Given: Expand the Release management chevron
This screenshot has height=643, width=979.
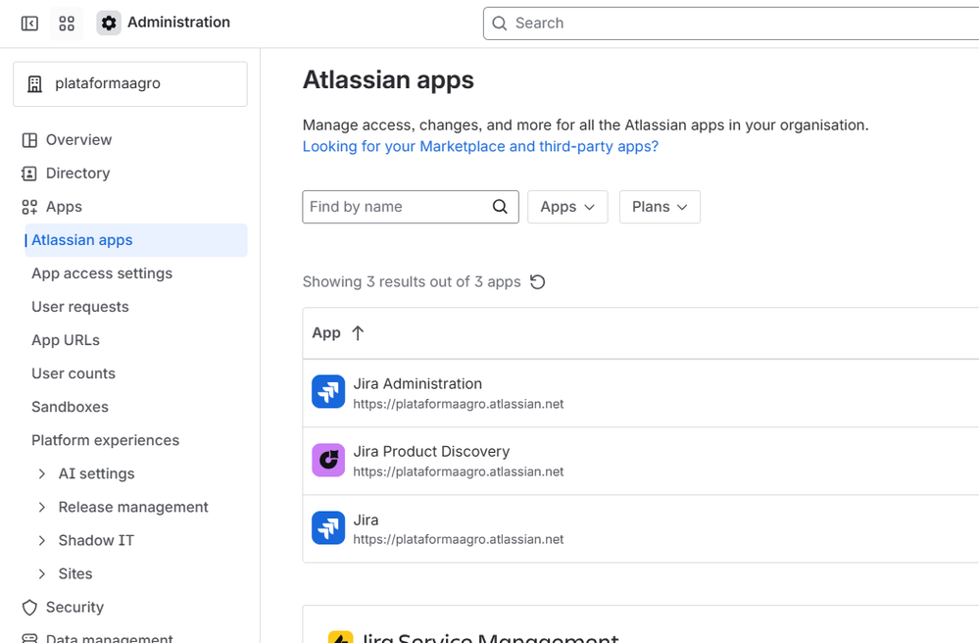Looking at the screenshot, I should coord(42,507).
